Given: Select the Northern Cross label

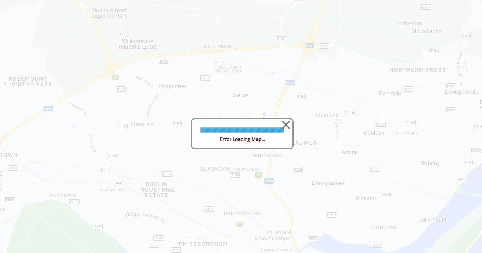Looking at the screenshot, I should [x=417, y=70].
